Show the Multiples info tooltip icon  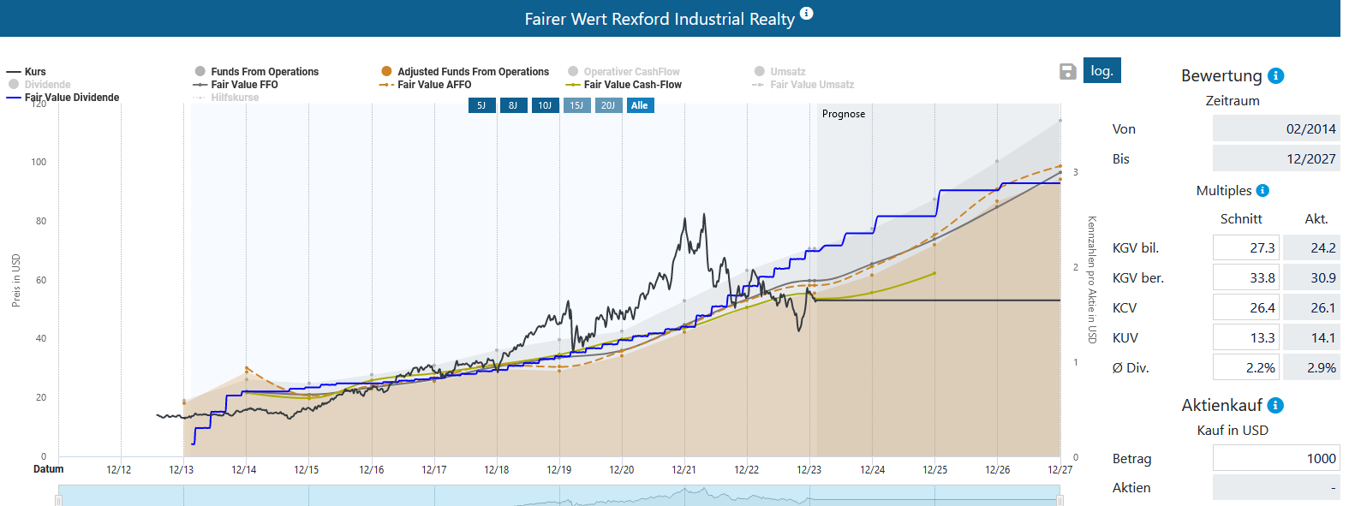1262,190
